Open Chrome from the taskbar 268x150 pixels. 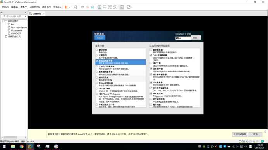point(22,147)
